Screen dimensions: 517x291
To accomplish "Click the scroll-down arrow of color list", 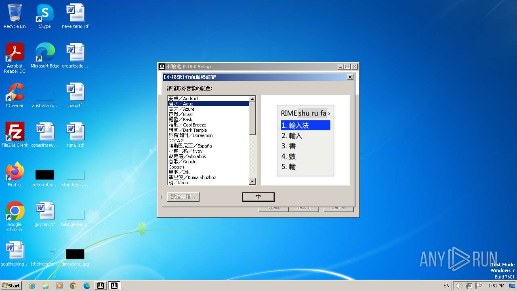I will [x=252, y=182].
